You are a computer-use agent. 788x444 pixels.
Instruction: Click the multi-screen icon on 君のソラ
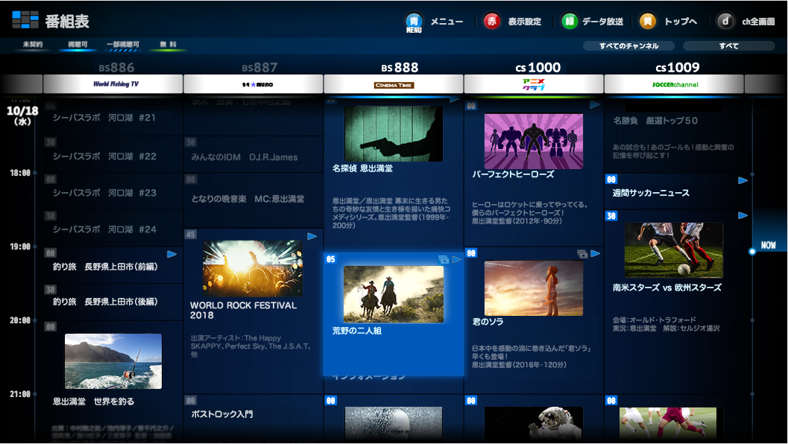[x=582, y=254]
